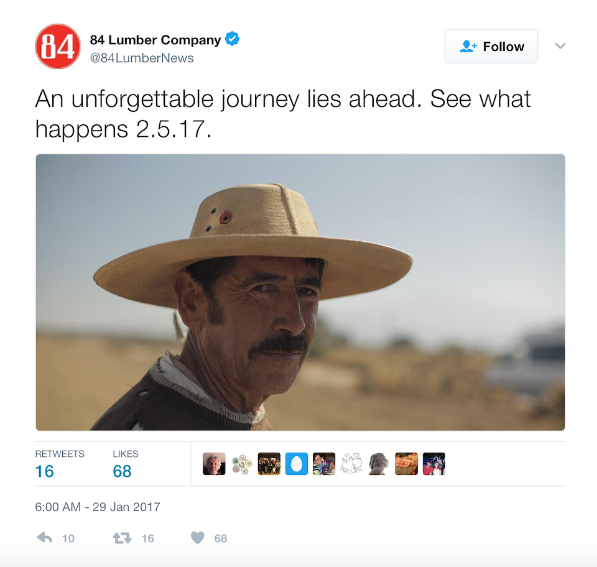Open the first liker's avatar with glasses
Image resolution: width=597 pixels, height=567 pixels.
pyautogui.click(x=214, y=464)
